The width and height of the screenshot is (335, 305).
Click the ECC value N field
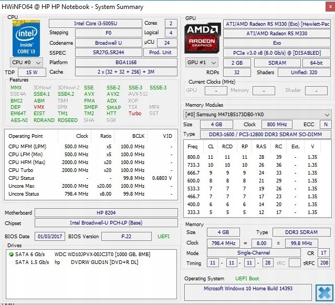point(326,124)
